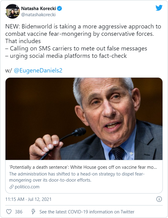Open the @natashakorecki handle
This screenshot has height=218, width=168.
(x=38, y=15)
